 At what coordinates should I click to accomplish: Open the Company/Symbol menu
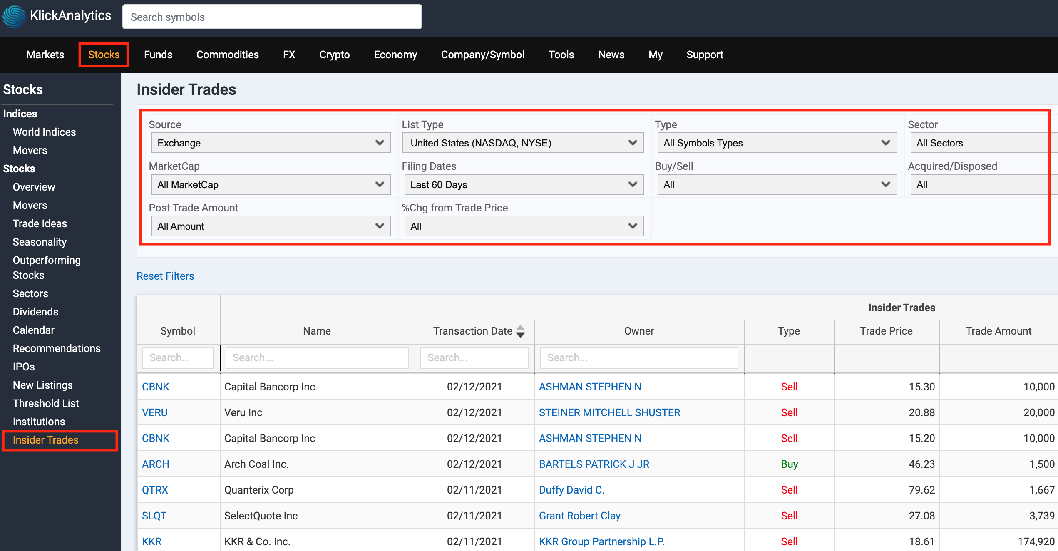[483, 55]
